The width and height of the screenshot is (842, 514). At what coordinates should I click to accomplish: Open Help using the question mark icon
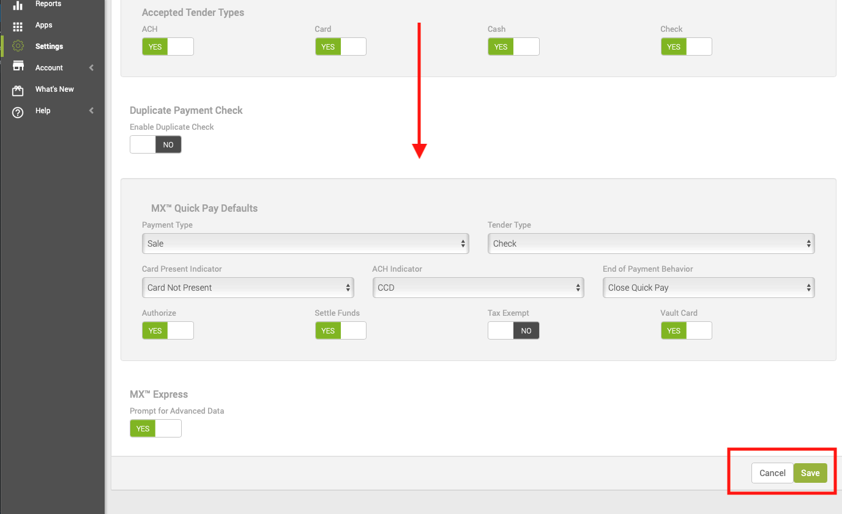[x=17, y=111]
